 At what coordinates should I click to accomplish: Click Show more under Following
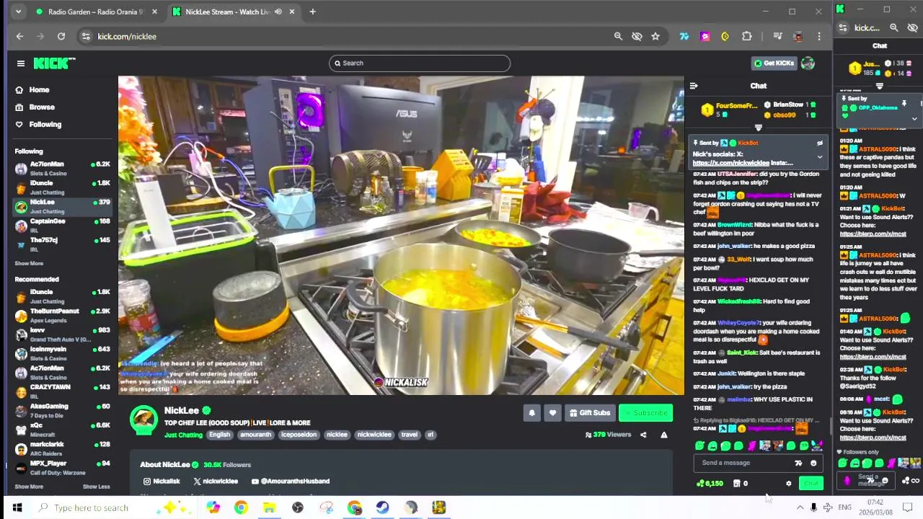point(29,264)
